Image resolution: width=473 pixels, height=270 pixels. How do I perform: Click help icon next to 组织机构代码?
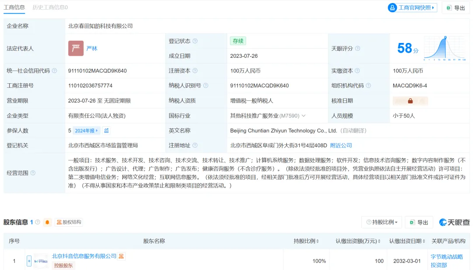click(x=368, y=85)
